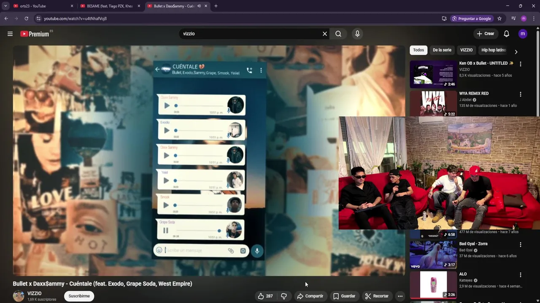Select the Hip hop latino filter chip

(494, 50)
